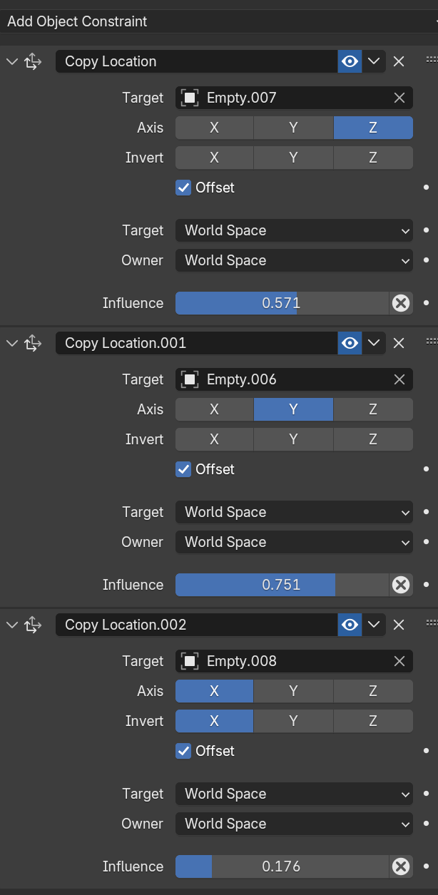This screenshot has width=438, height=895.
Task: Clear the Empty.008 target field
Action: tap(400, 661)
